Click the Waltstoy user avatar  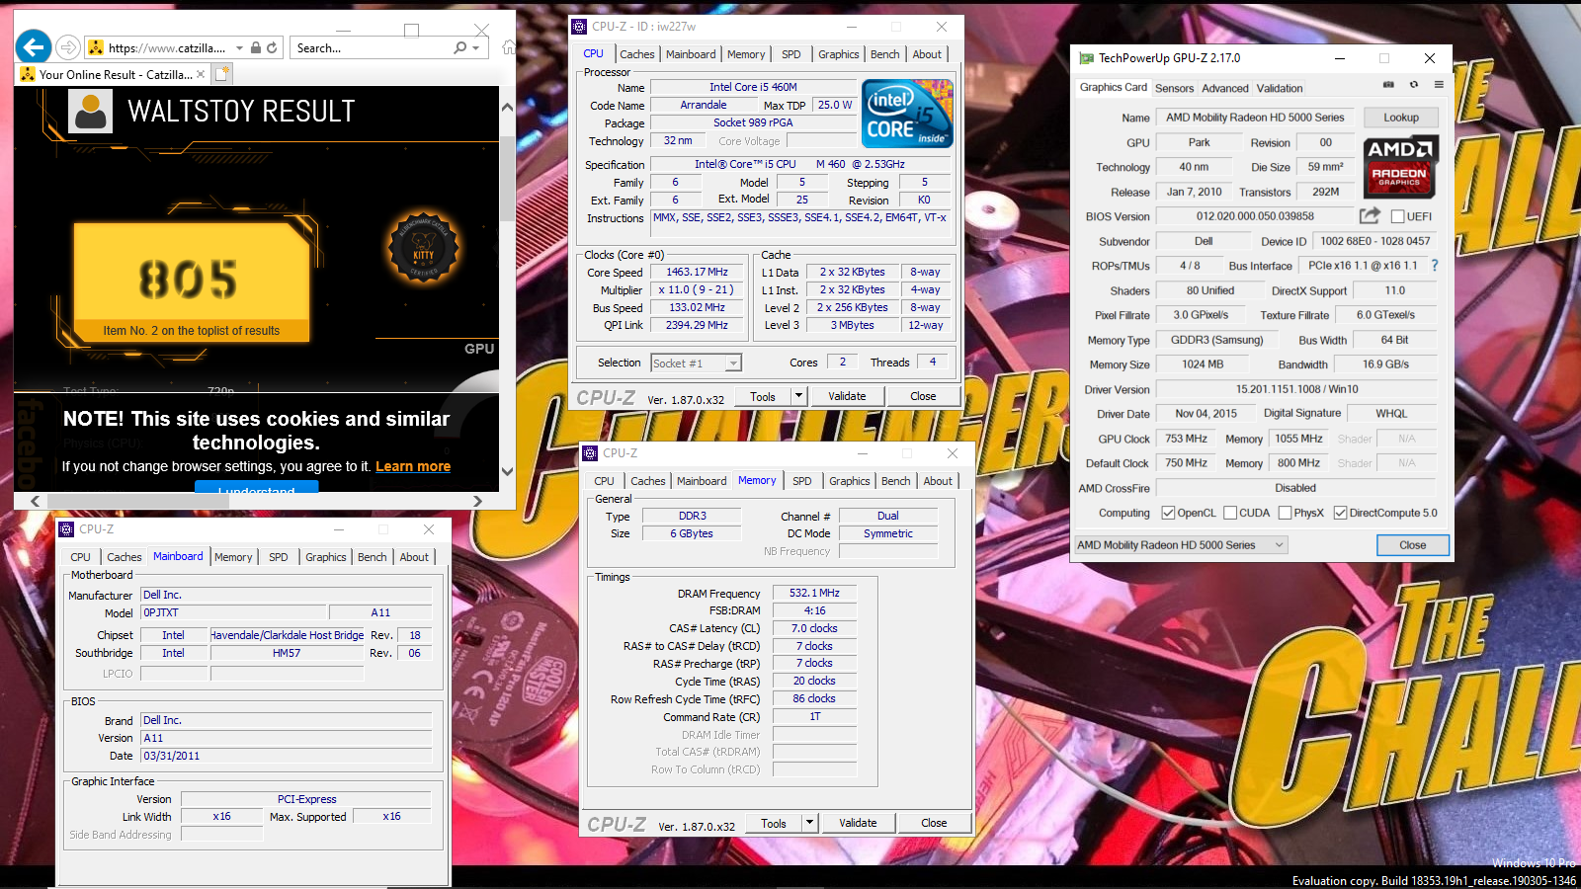[x=91, y=111]
